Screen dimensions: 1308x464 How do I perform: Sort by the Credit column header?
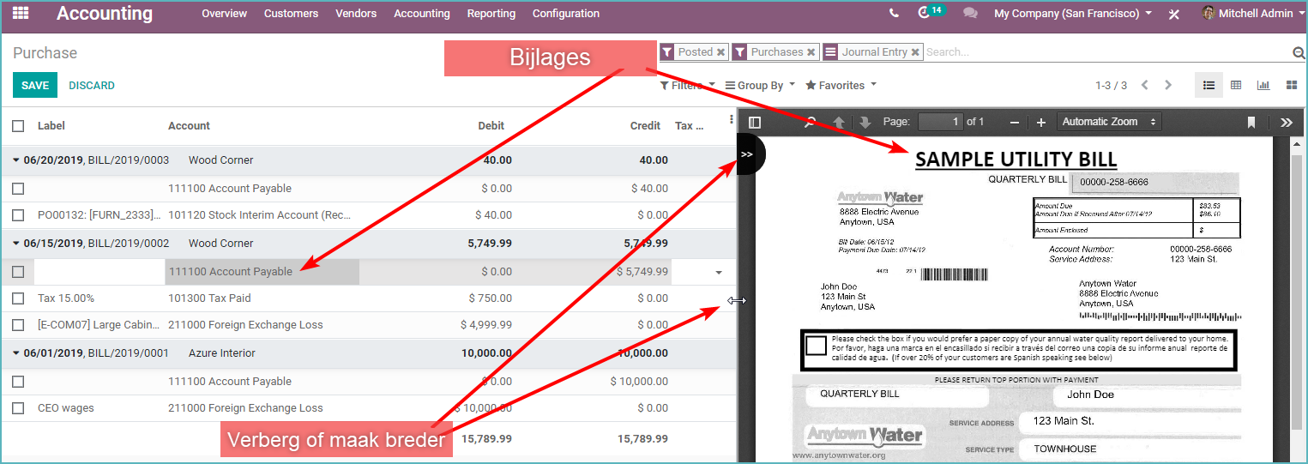645,126
